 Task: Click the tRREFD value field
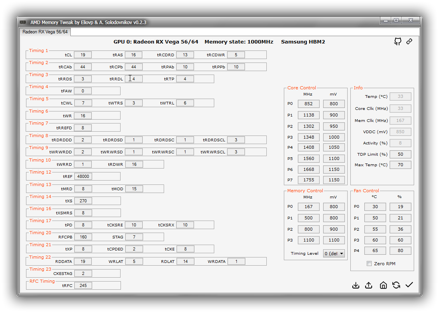pos(83,128)
